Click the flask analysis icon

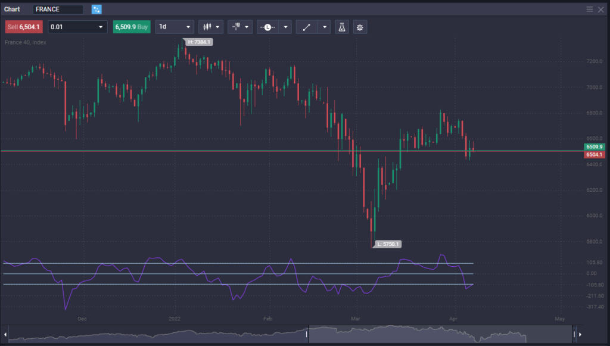[341, 27]
